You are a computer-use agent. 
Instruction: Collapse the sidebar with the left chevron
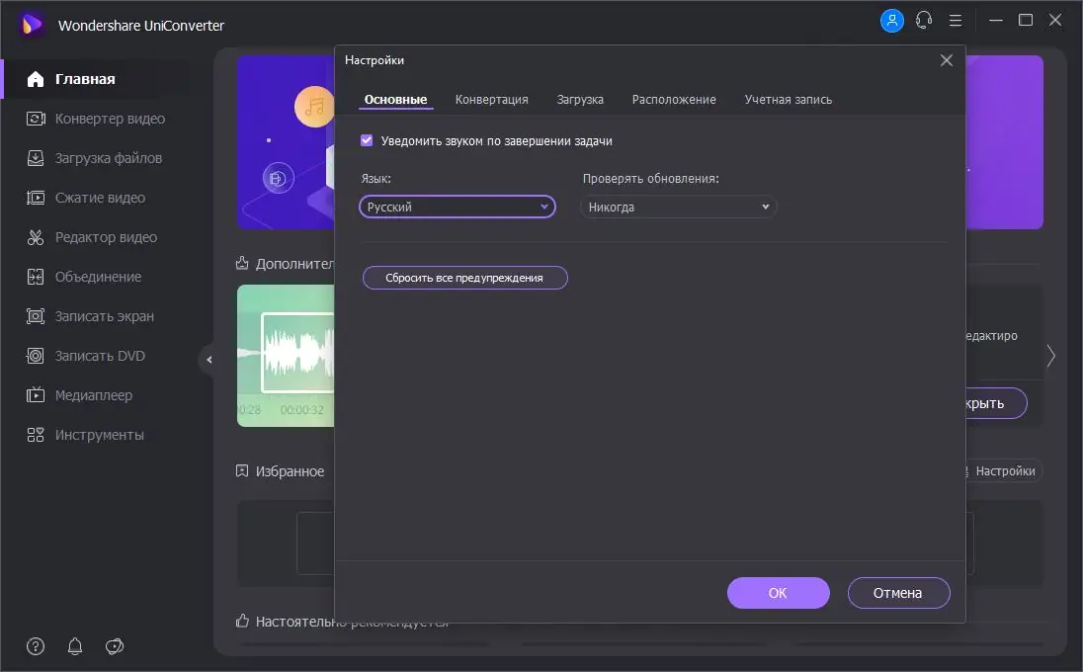tap(208, 360)
